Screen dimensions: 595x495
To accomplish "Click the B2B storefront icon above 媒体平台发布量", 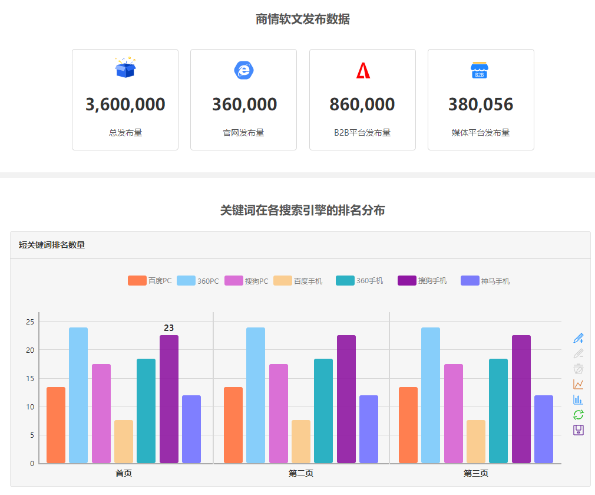I will (x=480, y=70).
